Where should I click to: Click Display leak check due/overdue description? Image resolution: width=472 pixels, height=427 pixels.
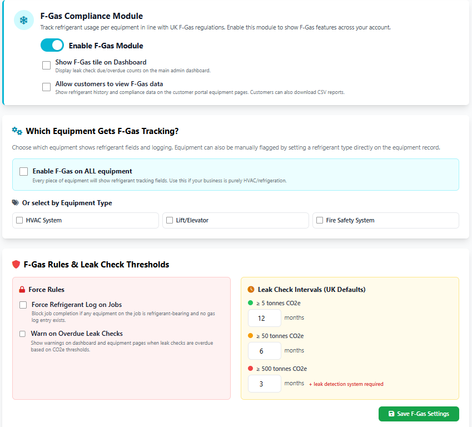pos(133,71)
